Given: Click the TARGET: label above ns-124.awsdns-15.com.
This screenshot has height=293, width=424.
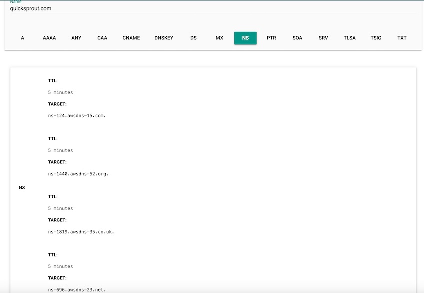Looking at the screenshot, I should [57, 104].
